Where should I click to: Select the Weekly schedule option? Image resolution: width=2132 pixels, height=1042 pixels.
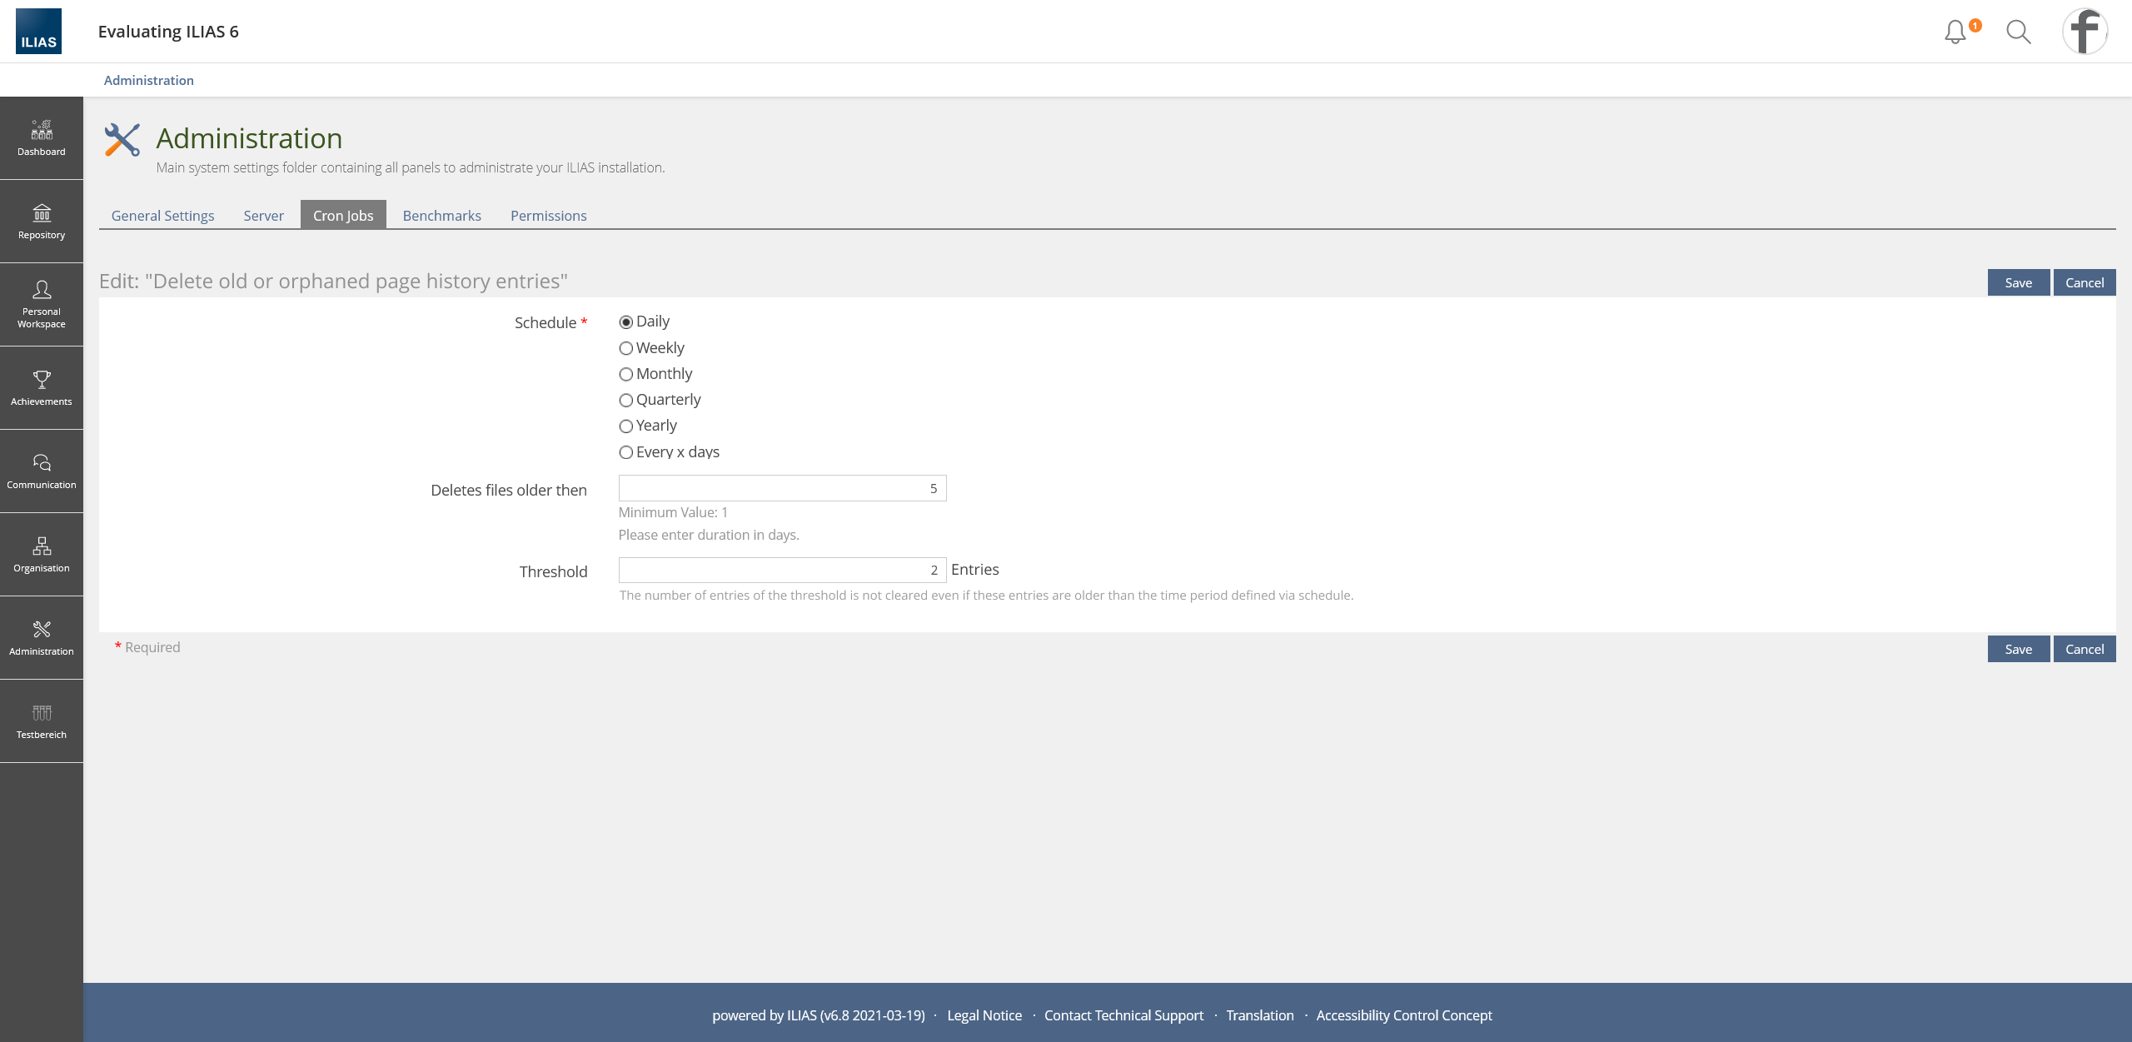(626, 348)
